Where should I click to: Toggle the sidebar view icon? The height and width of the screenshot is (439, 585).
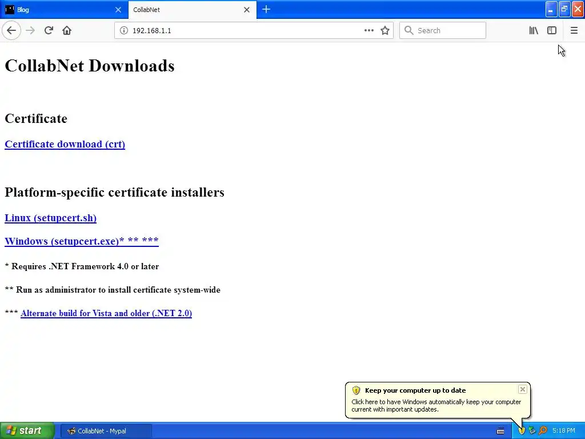click(x=552, y=31)
